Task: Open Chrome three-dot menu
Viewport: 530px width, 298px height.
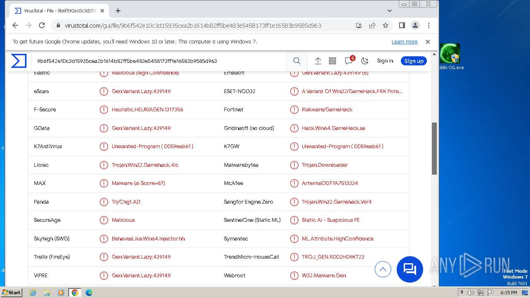Action: pos(429,25)
